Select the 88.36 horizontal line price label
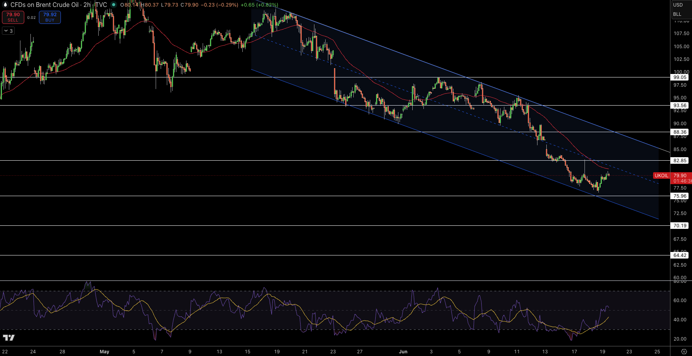The image size is (692, 356). (680, 132)
